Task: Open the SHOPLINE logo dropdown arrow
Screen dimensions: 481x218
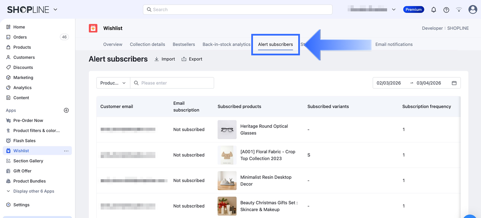Action: pos(55,10)
